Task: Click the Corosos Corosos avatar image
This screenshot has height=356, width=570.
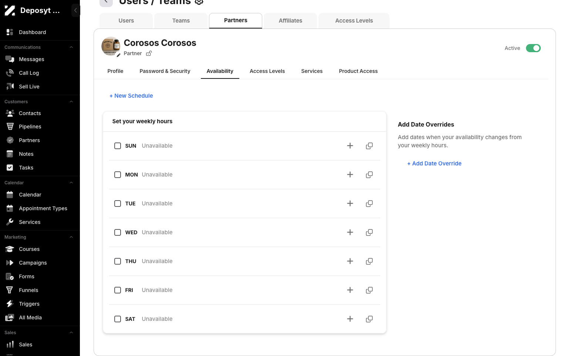Action: click(x=111, y=46)
